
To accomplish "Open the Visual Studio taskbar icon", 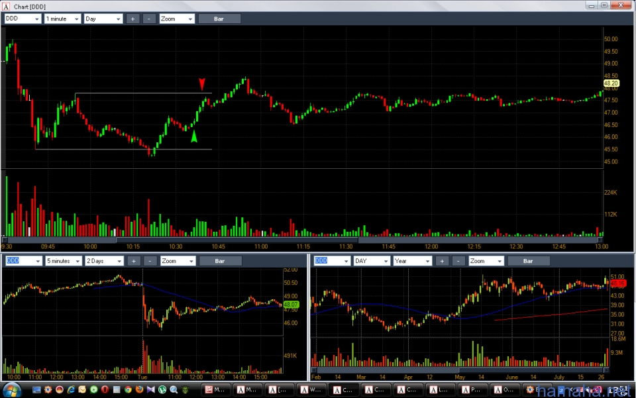I will click(151, 390).
